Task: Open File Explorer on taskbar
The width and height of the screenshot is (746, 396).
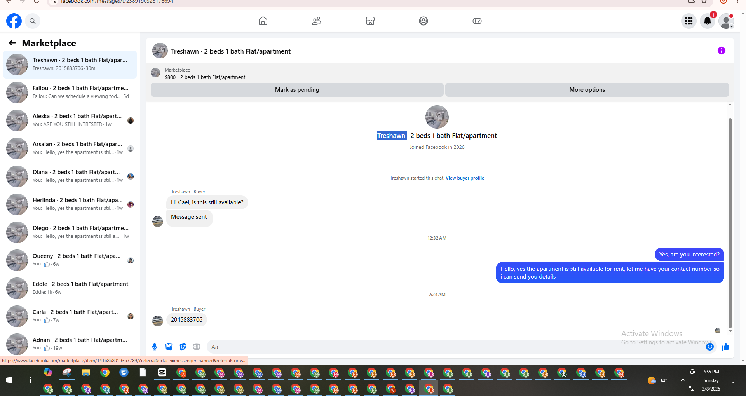Action: (x=86, y=373)
